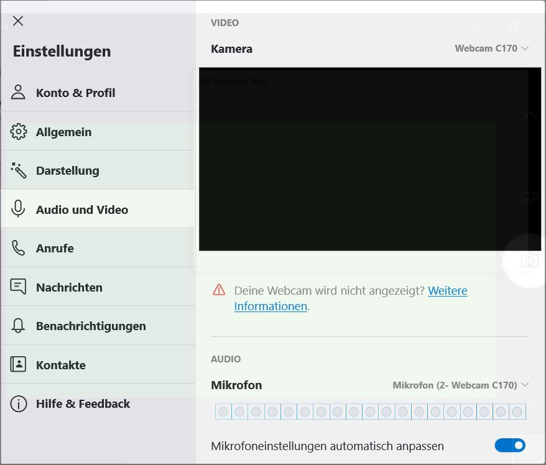Click the video camera icon beside the preview

529,196
